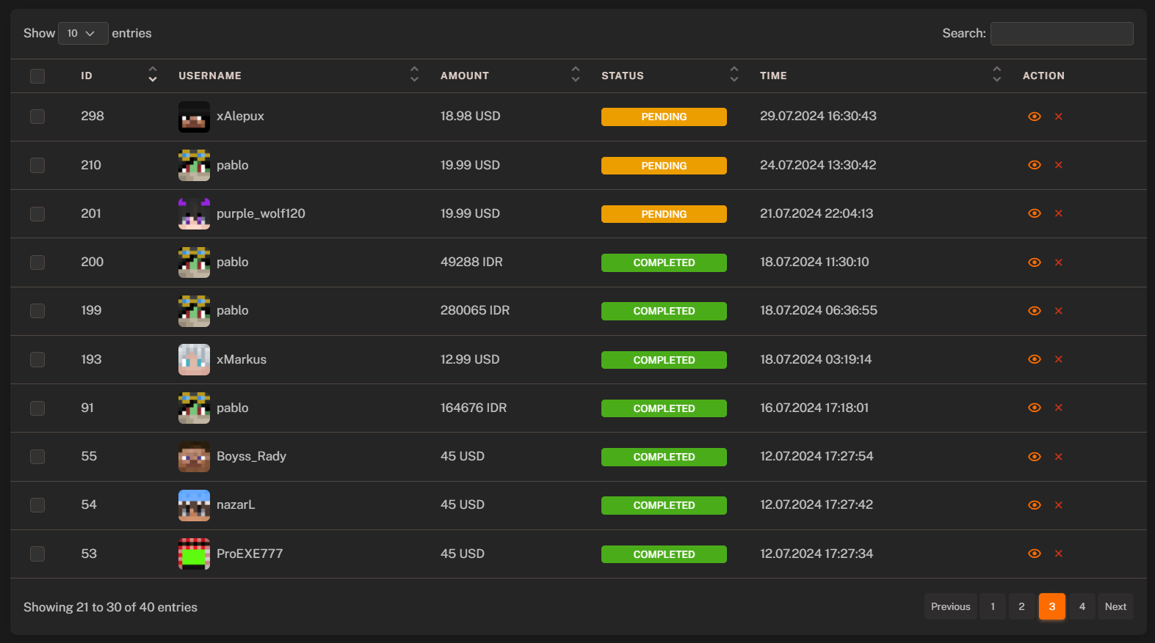Sort table by Amount column
The height and width of the screenshot is (643, 1155).
tap(576, 75)
